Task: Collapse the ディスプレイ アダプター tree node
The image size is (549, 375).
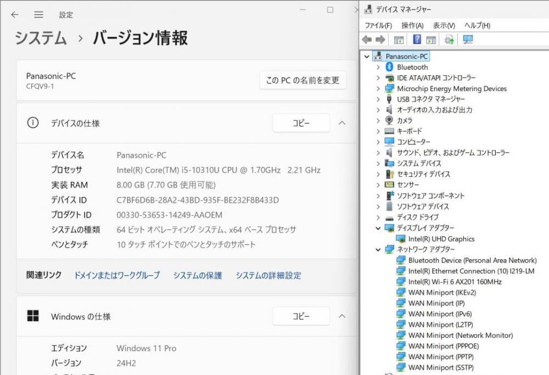Action: 378,228
